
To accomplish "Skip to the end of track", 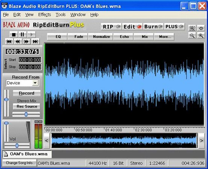I will [x=35, y=42].
